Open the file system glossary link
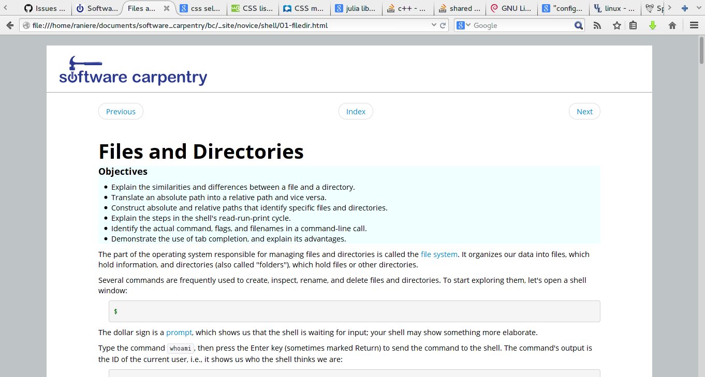 439,254
